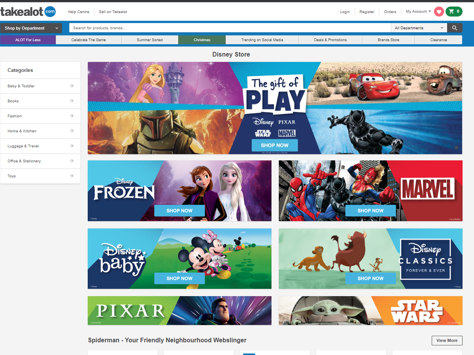Viewport: 474px width, 355px height.
Task: Open Help Centre link
Action: 79,12
